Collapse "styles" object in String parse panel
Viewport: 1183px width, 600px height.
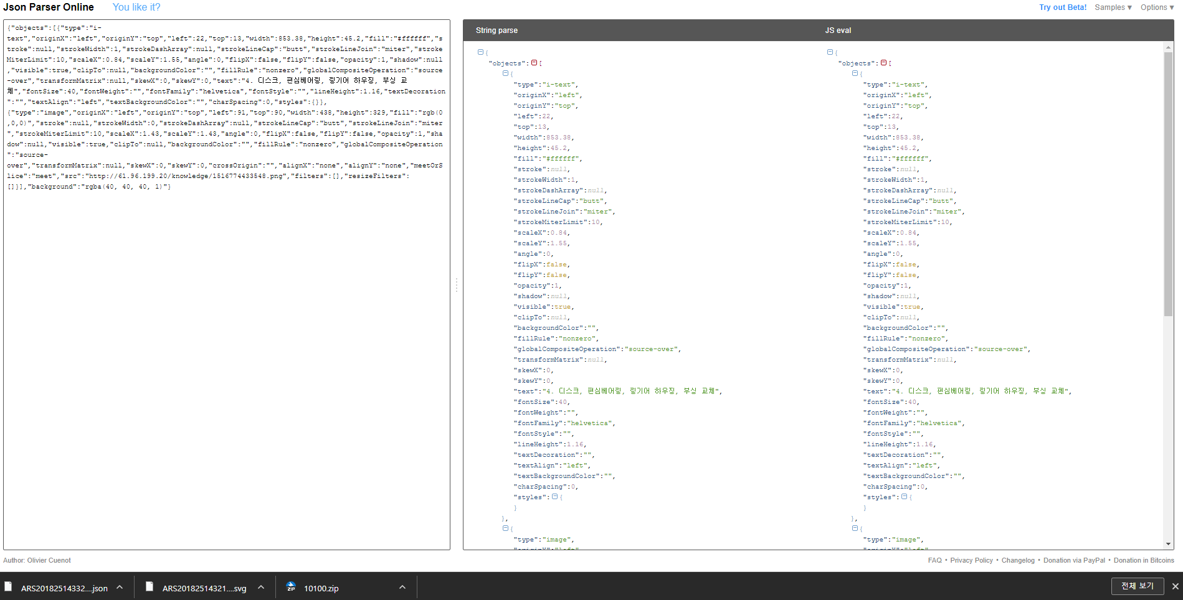coord(554,497)
